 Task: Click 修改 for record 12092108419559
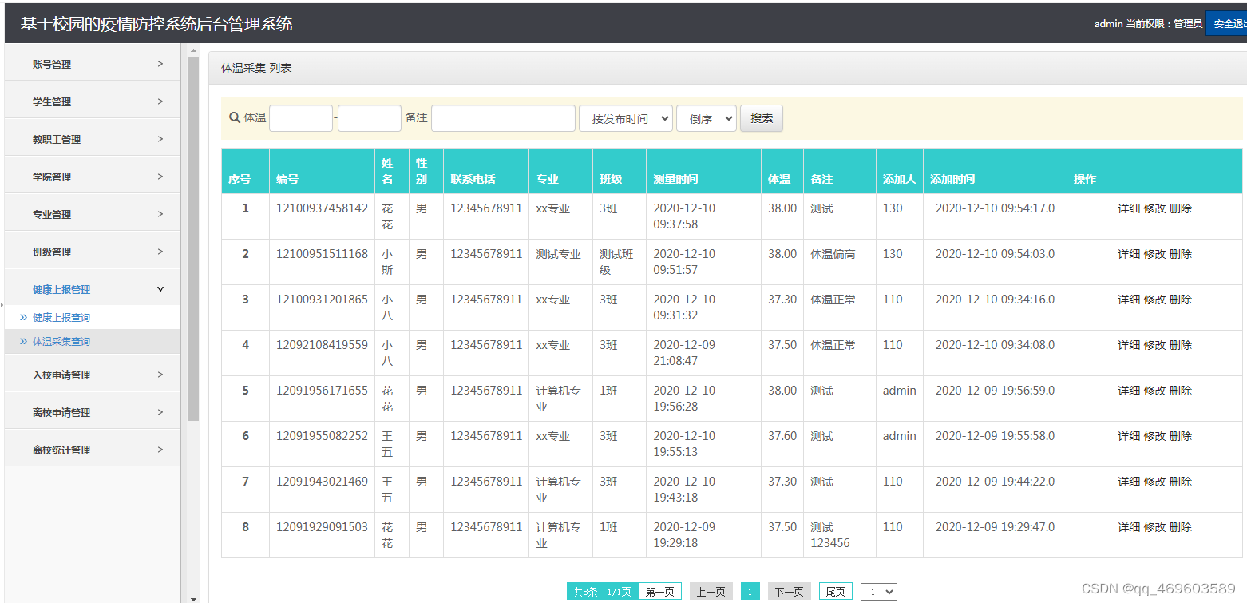1154,345
